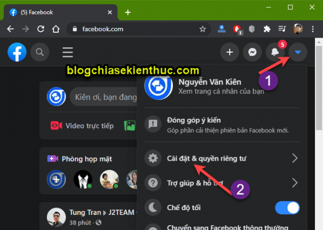Image resolution: width=323 pixels, height=230 pixels.
Task: Close the Facebook tab
Action: (x=110, y=12)
